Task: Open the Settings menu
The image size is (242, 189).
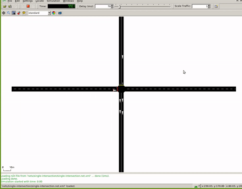Action: (x=27, y=1)
